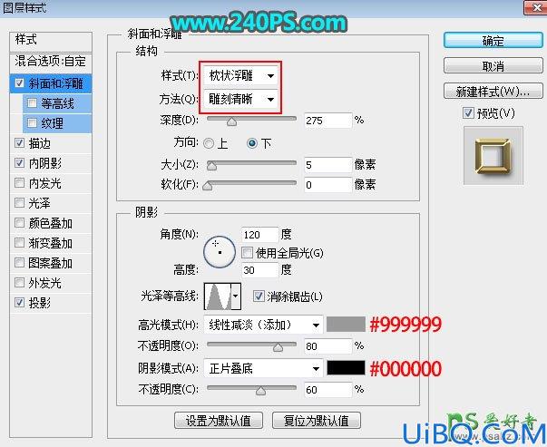Screen dimensions: 547x447
Task: Enable the 颜色叠加 checkbox
Action: pos(20,222)
